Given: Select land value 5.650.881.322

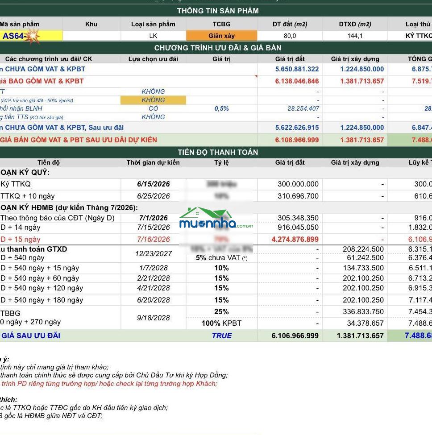Looking at the screenshot, I should point(297,69).
